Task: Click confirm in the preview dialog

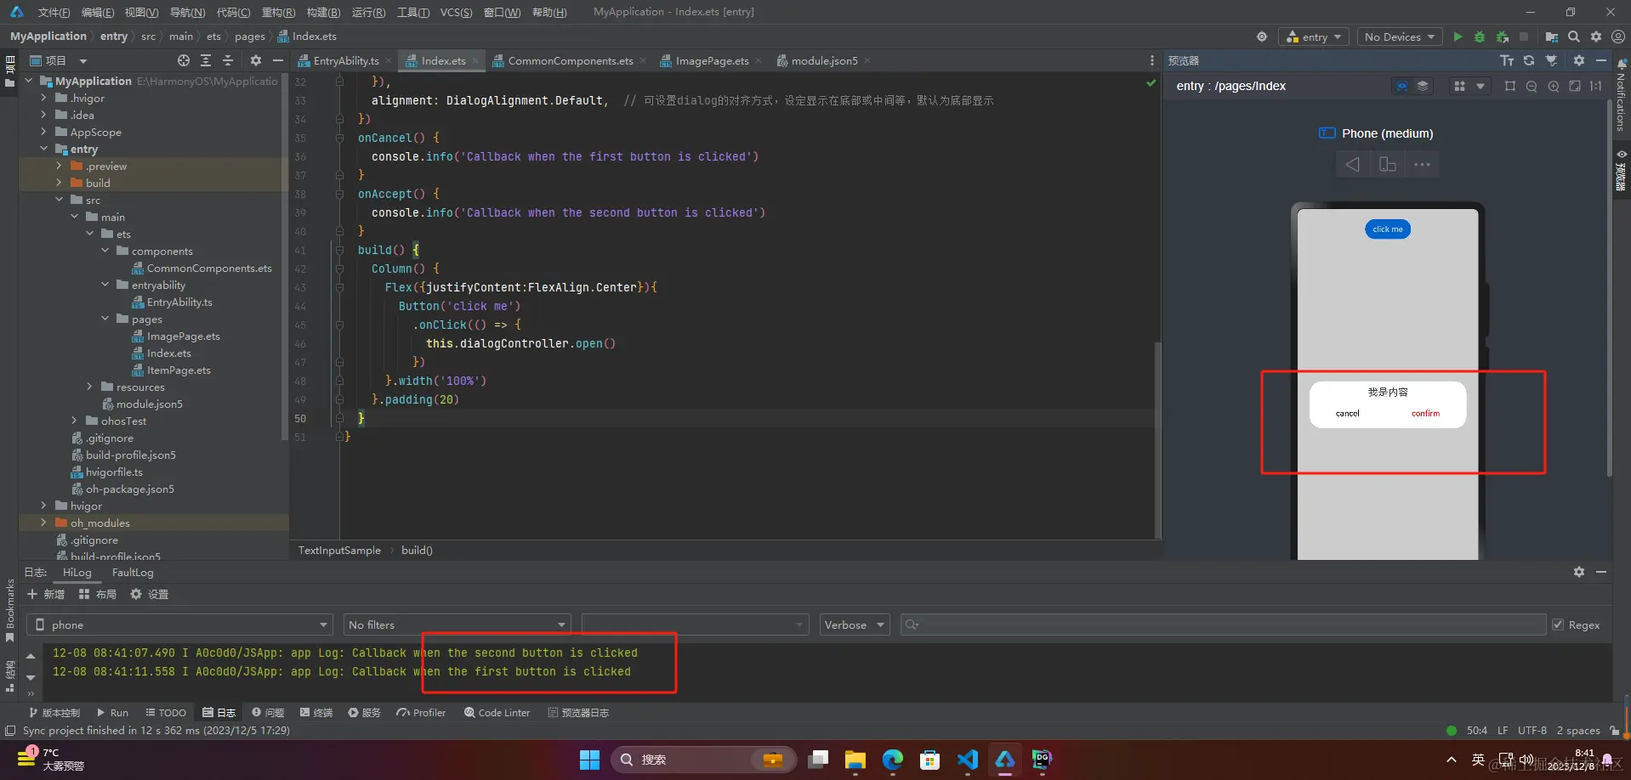Action: 1425,414
